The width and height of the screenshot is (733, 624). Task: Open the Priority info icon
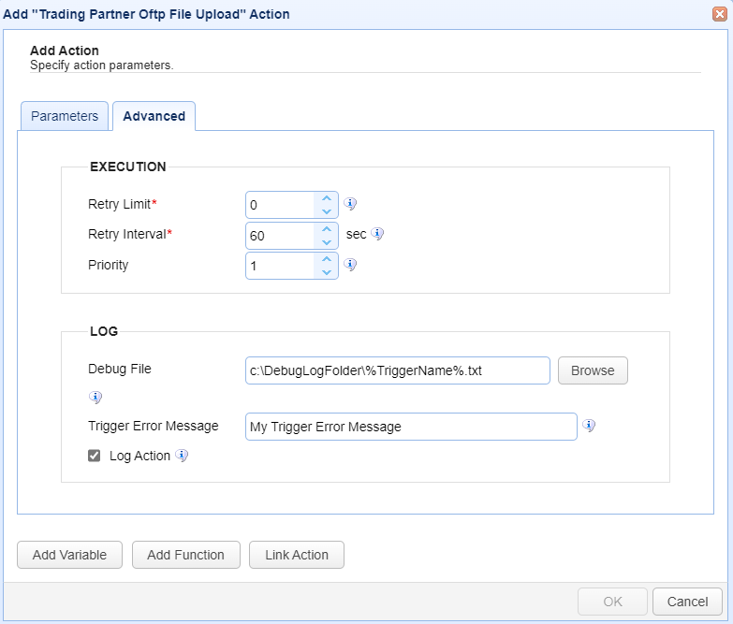pos(350,265)
